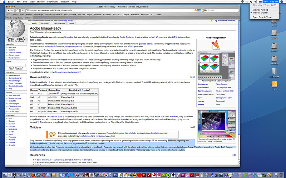
Task: Click the Amazon bookmark in bookmarks bar
Action: pos(97,15)
